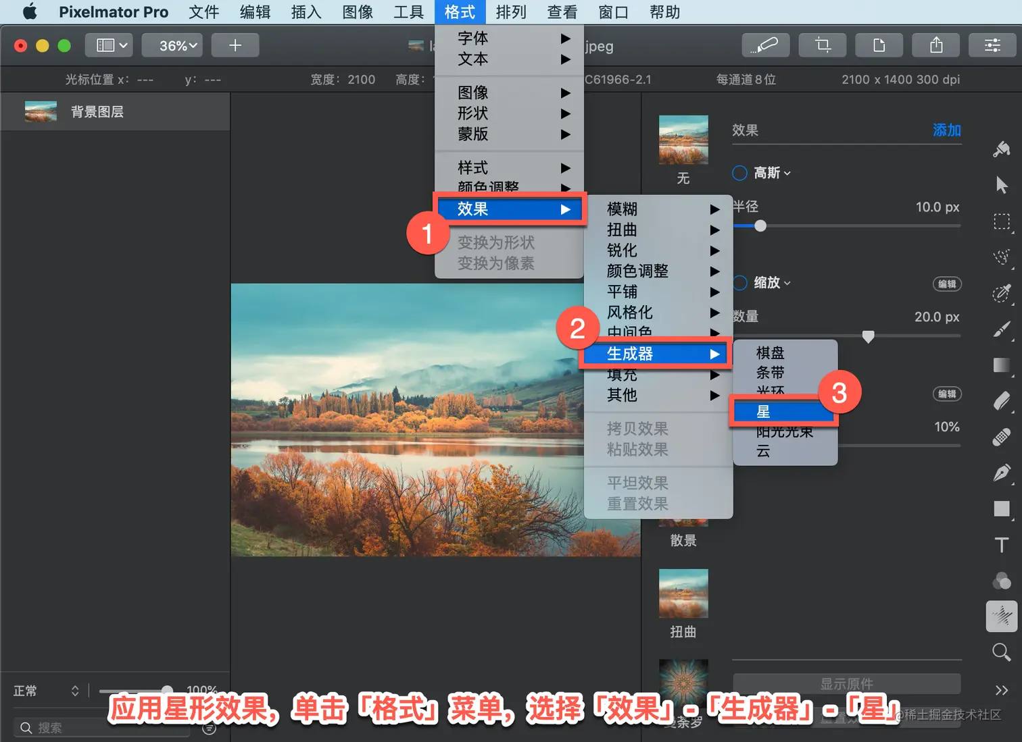Click the Crop tool in top toolbar
The image size is (1022, 742).
click(823, 45)
